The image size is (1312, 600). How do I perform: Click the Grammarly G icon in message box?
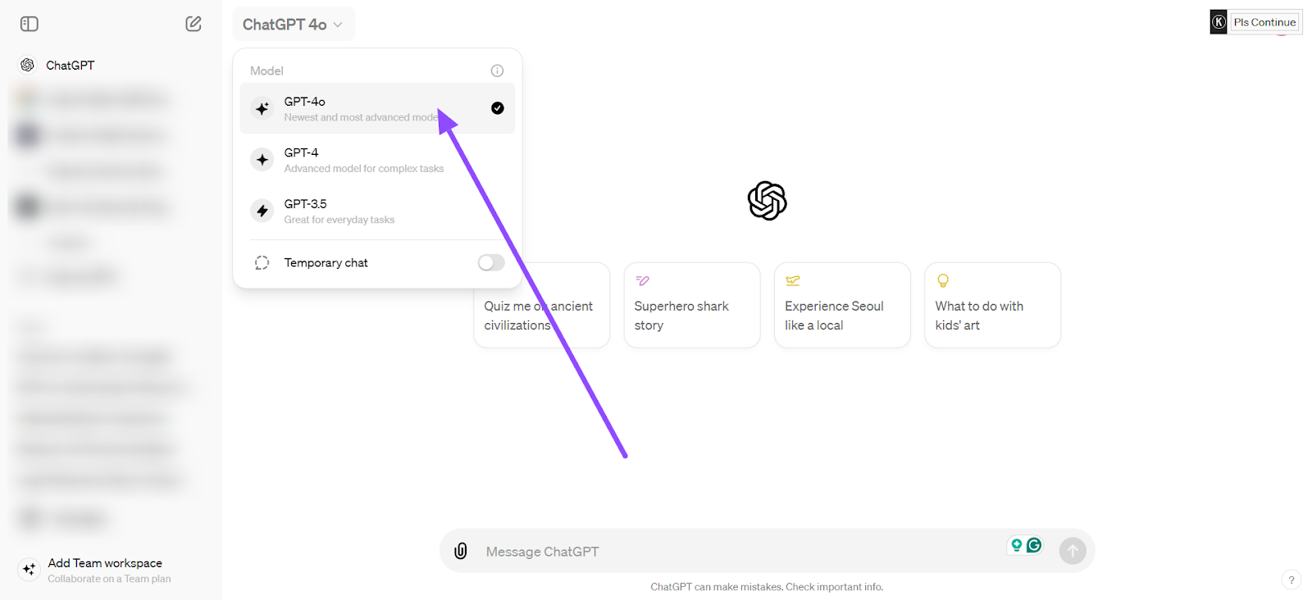[x=1034, y=545]
